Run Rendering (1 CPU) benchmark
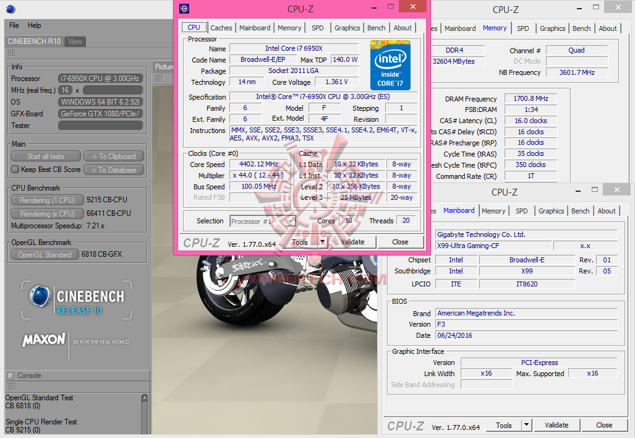Viewport: 635px width, 438px height. click(48, 200)
